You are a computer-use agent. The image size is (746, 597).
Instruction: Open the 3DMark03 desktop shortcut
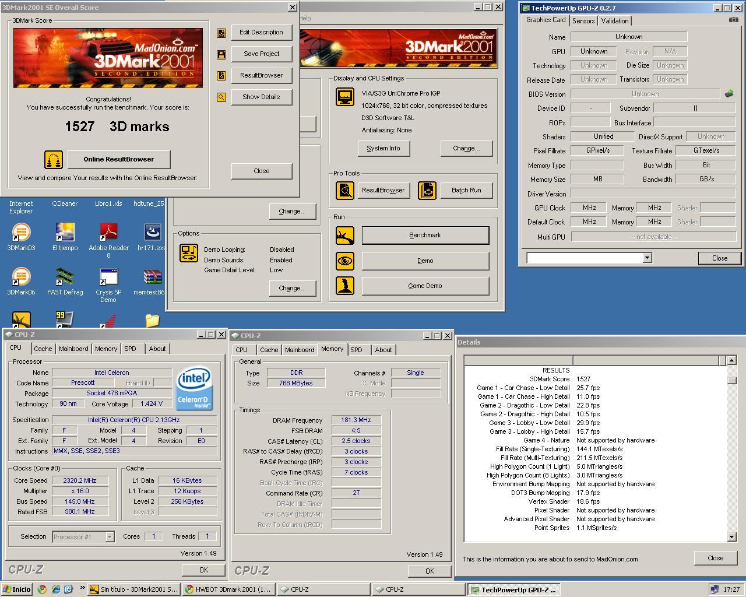pyautogui.click(x=21, y=237)
